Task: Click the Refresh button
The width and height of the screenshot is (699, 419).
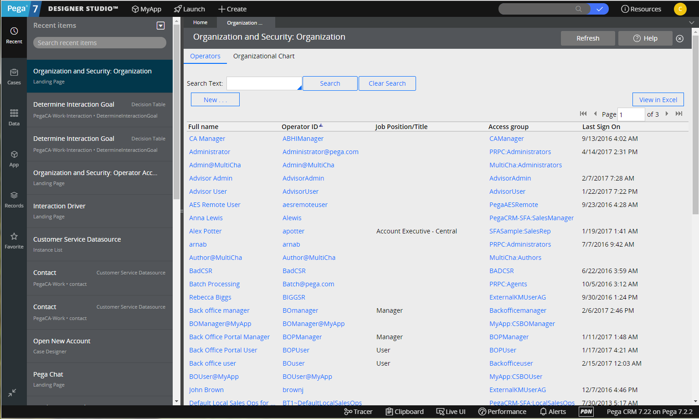Action: pyautogui.click(x=588, y=38)
